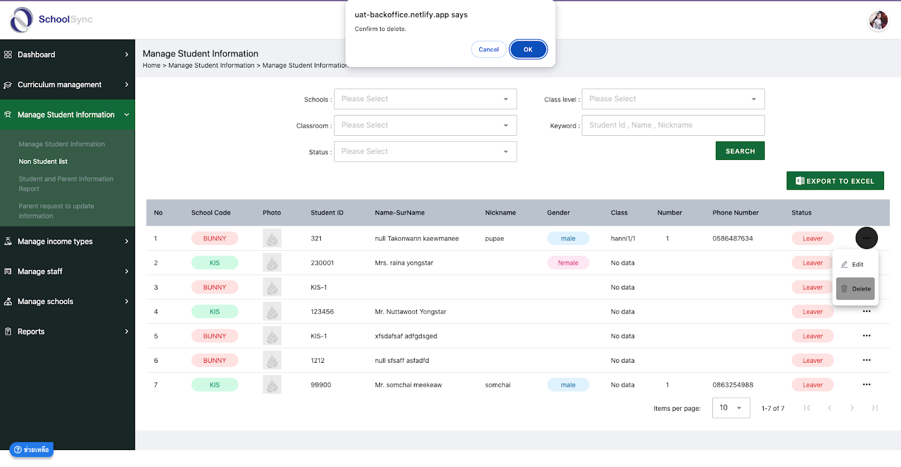Collapse Manage Student Information section chevron
Screen dimensions: 901x467
pos(127,114)
